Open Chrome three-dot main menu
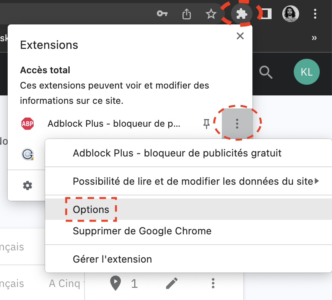332x300 pixels. click(x=315, y=14)
